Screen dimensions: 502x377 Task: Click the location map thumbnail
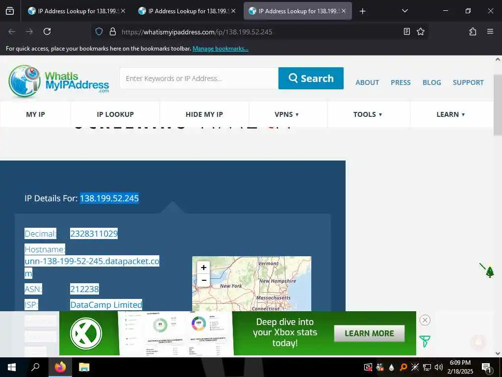[x=251, y=284]
